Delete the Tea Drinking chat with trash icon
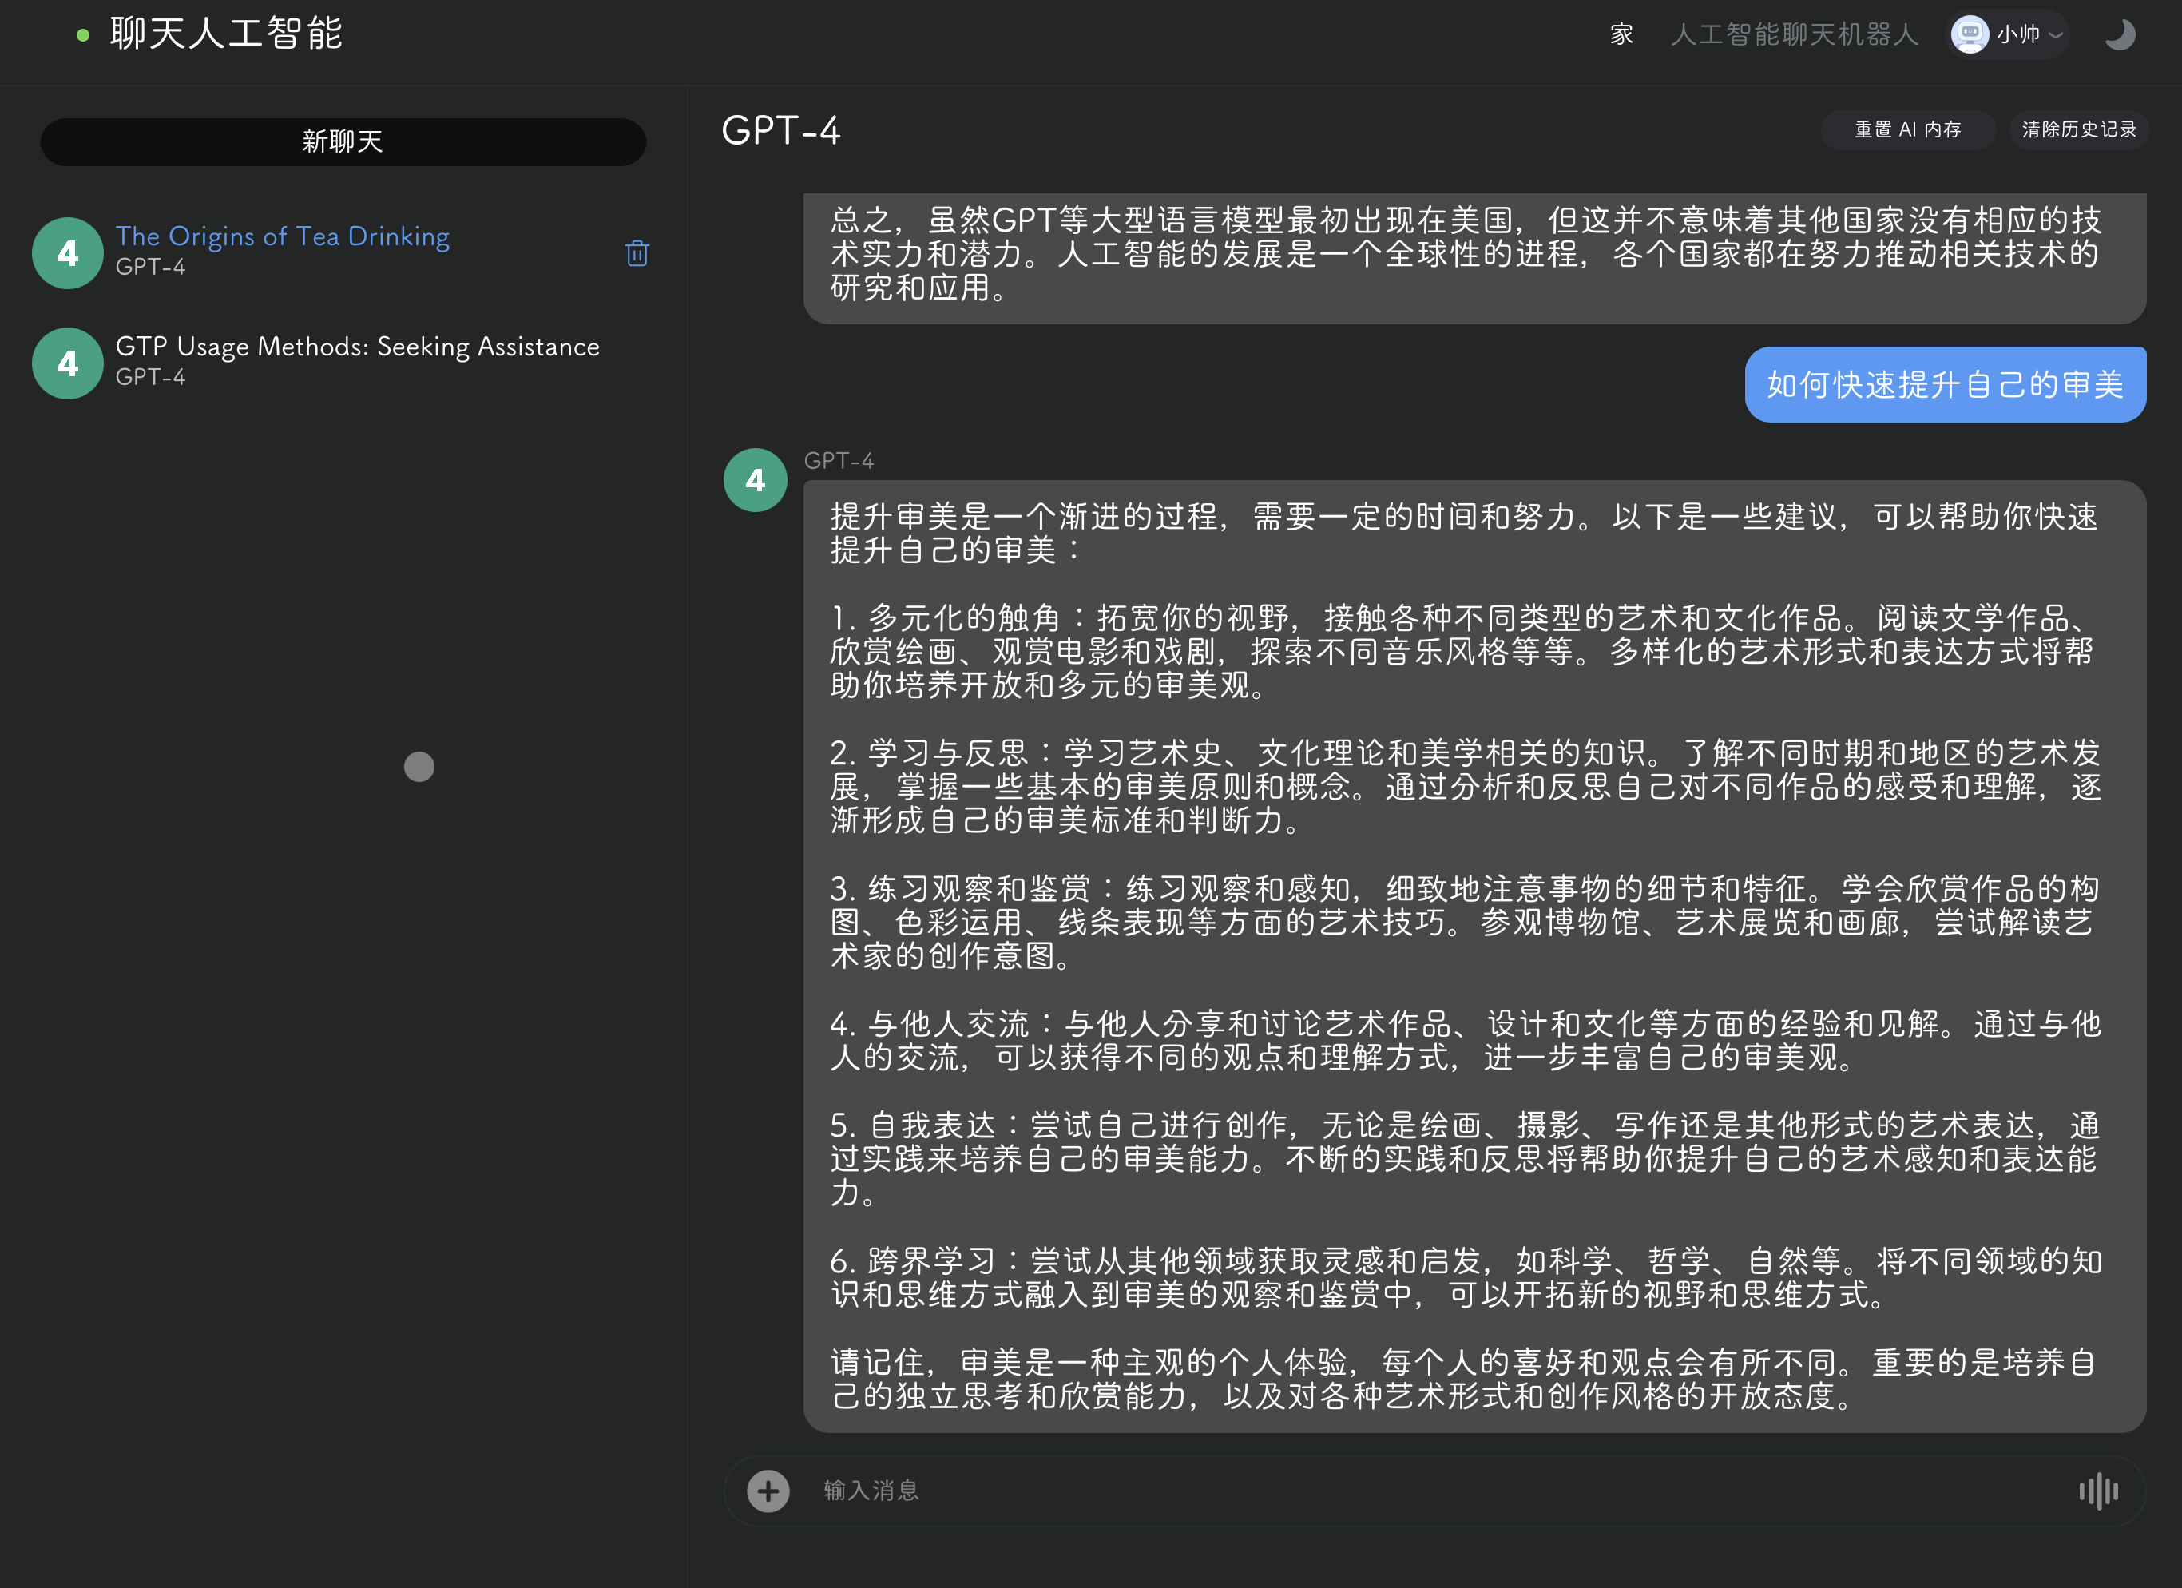 click(637, 253)
